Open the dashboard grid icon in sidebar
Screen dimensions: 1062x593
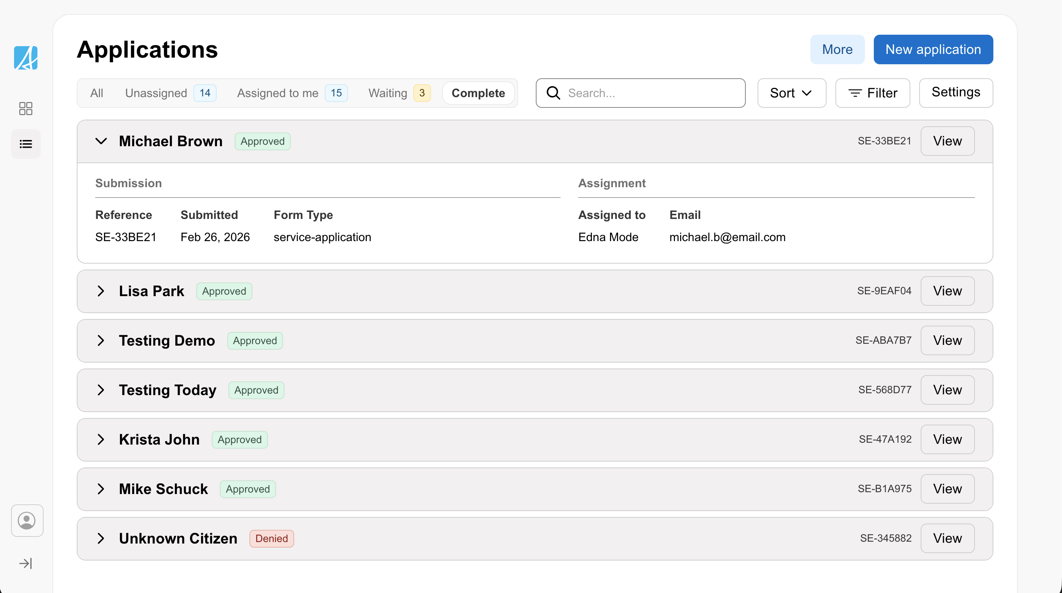tap(25, 109)
